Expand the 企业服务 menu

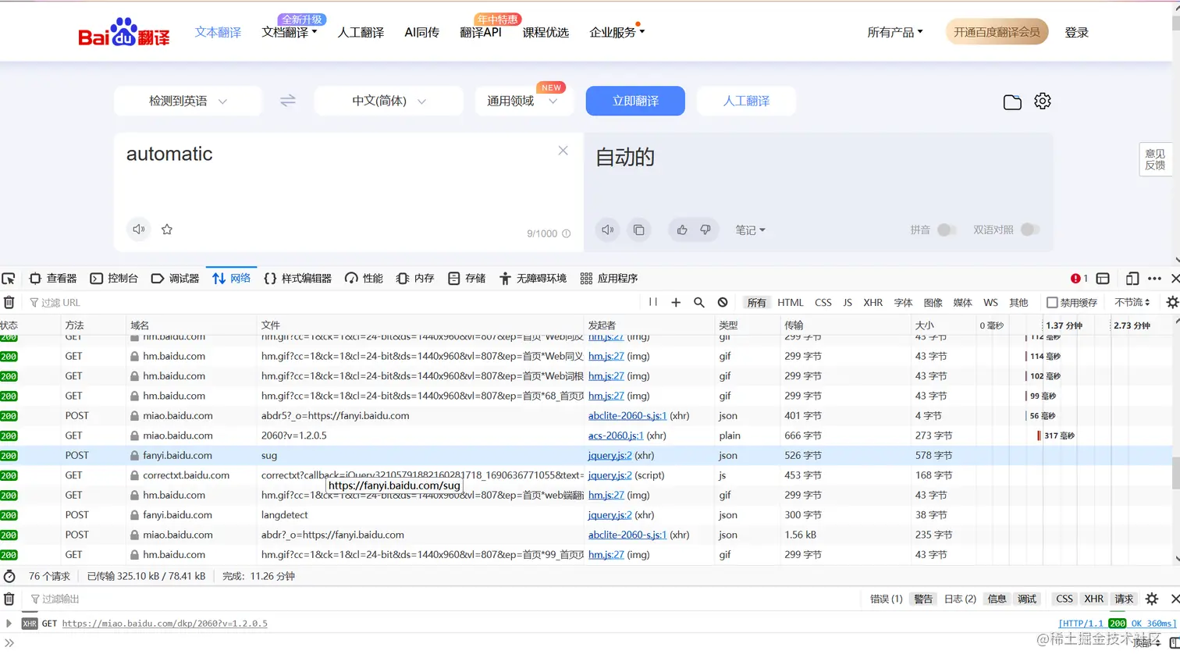617,32
